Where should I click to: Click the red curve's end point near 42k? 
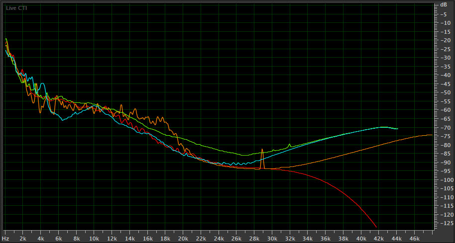click(376, 227)
